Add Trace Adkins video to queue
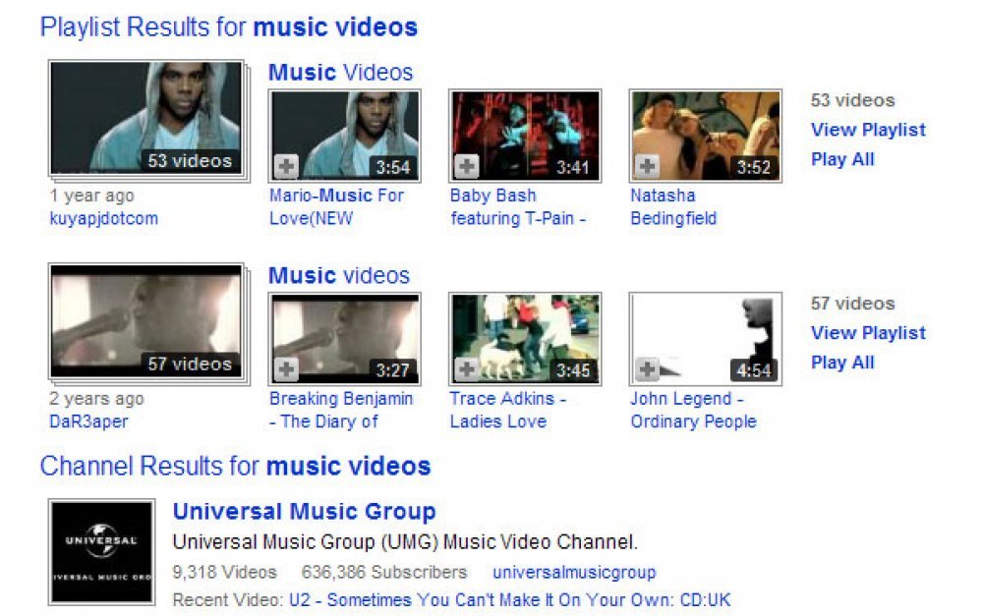The height and width of the screenshot is (616, 983). click(x=466, y=369)
